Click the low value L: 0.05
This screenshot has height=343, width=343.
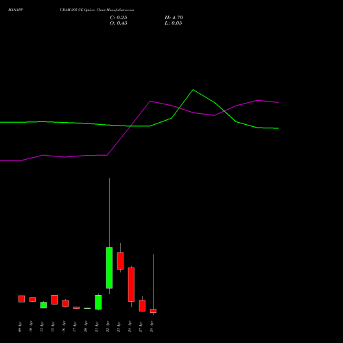click(x=174, y=23)
